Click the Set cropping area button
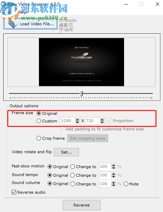Viewport: 163px width, 212px height. [88, 138]
